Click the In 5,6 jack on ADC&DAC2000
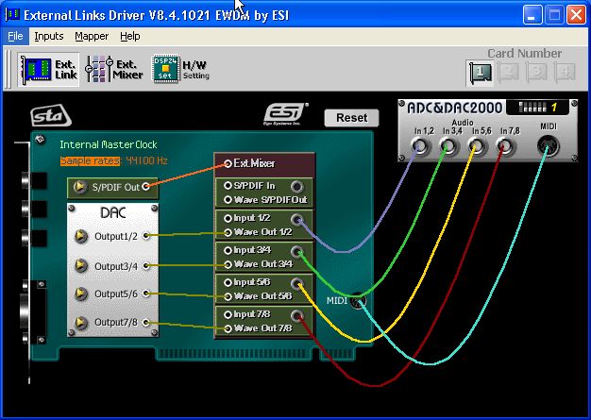591x420 pixels. click(x=477, y=145)
